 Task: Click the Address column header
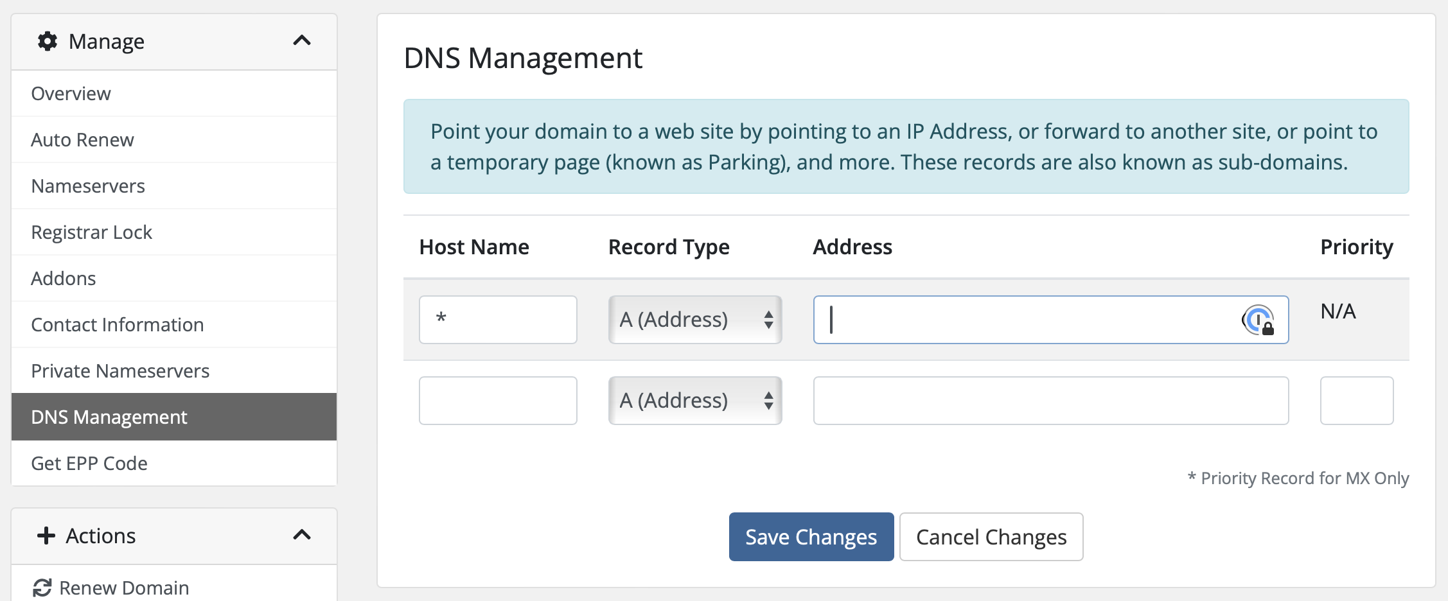852,247
